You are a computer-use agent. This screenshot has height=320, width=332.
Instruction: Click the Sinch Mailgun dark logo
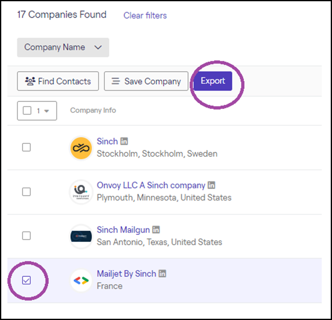pos(81,237)
